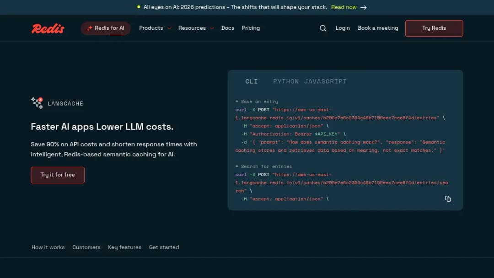Image resolution: width=494 pixels, height=278 pixels.
Task: Go to Docs
Action: [x=227, y=28]
